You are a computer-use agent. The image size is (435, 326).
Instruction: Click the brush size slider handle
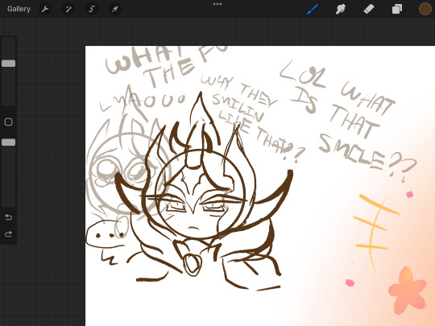click(9, 64)
